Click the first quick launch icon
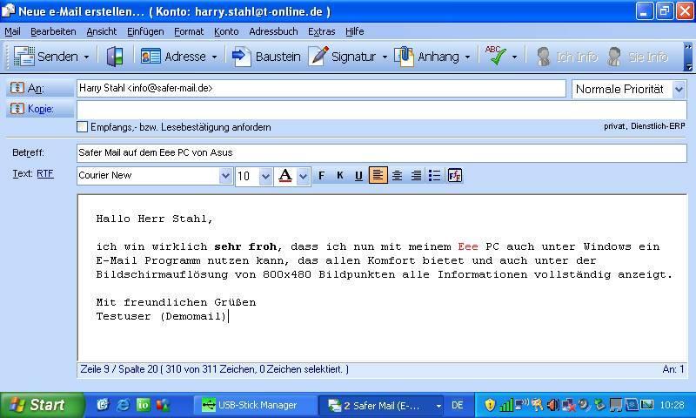 click(x=103, y=405)
